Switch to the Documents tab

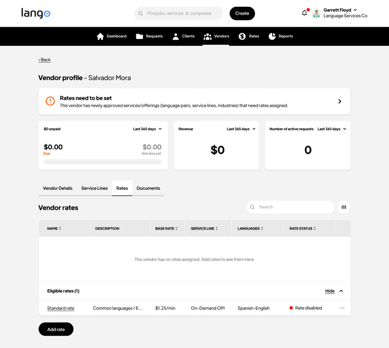[x=148, y=188]
